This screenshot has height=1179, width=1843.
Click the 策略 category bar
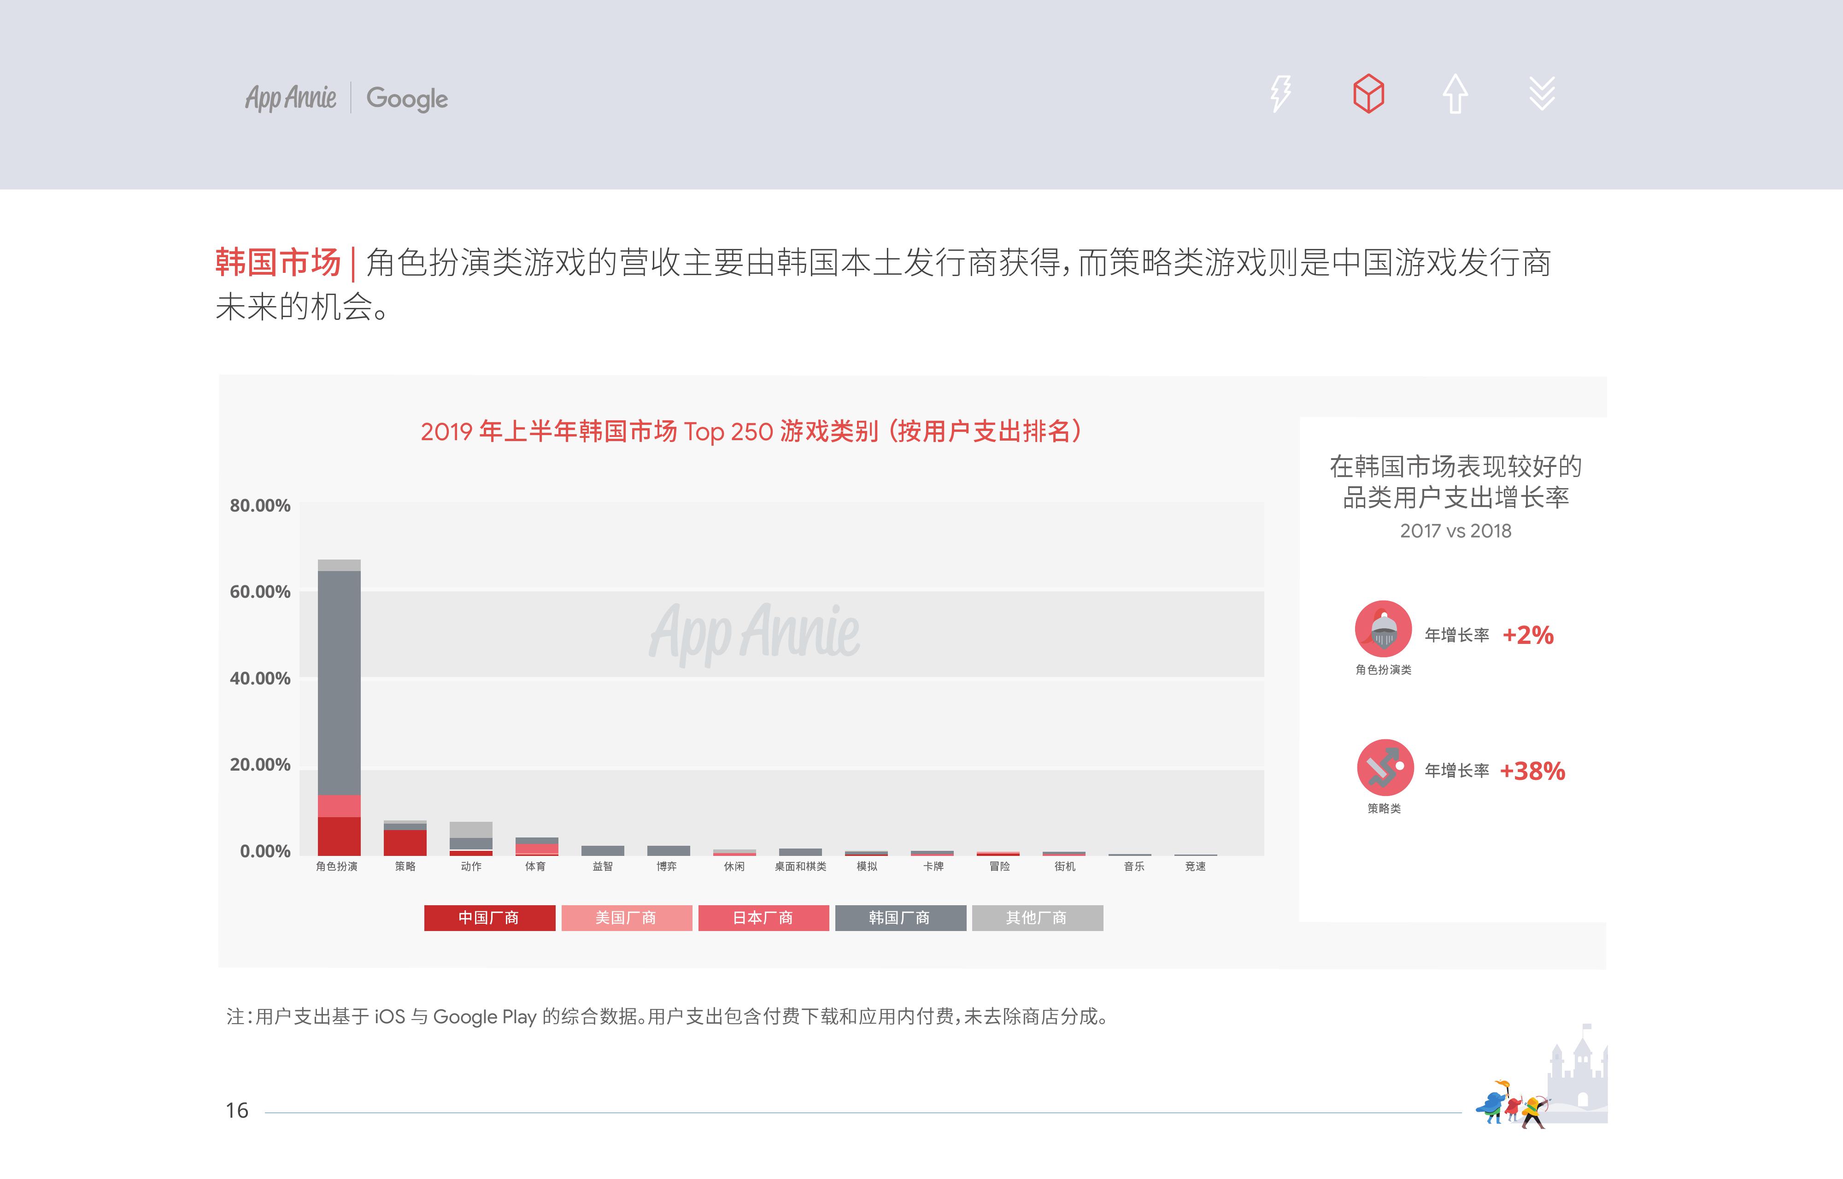(x=405, y=841)
